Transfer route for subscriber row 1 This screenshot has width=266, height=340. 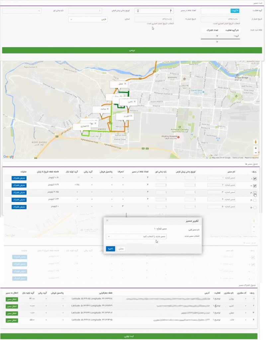click(x=12, y=299)
